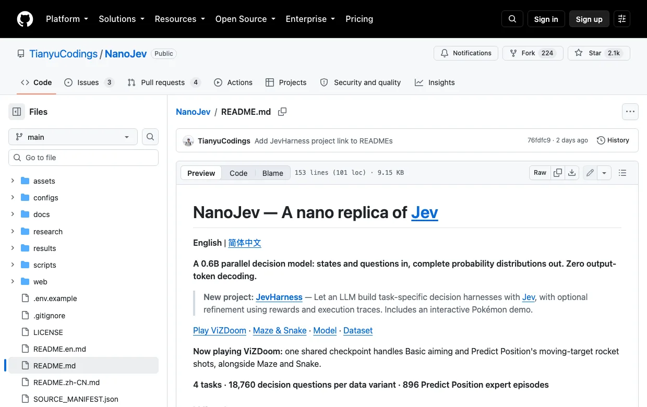Search files using magnifier next to main
647x407 pixels.
coord(150,137)
